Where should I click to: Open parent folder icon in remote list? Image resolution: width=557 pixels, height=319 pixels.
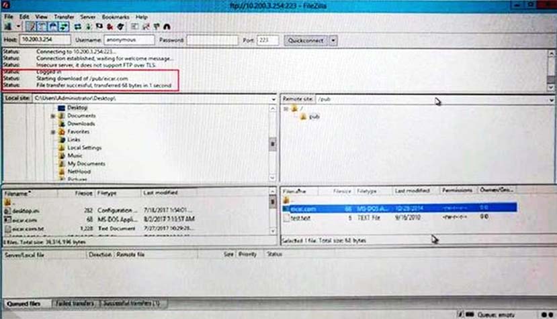pos(287,200)
